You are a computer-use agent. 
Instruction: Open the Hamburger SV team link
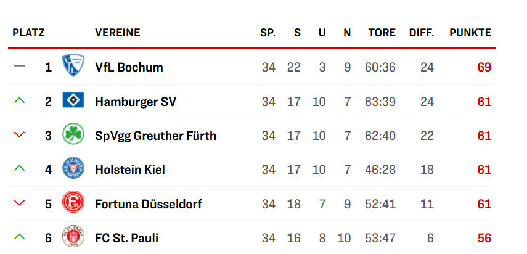[136, 102]
